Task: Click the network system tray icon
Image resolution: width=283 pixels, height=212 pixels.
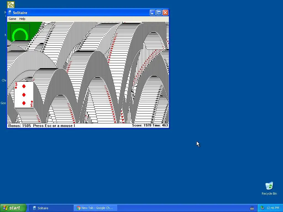Action: 262,208
